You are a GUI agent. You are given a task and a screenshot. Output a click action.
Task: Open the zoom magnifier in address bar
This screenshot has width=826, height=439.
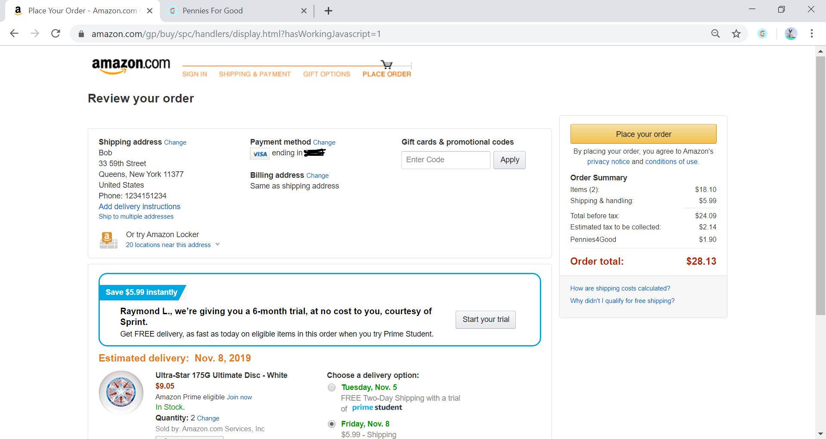click(x=715, y=34)
